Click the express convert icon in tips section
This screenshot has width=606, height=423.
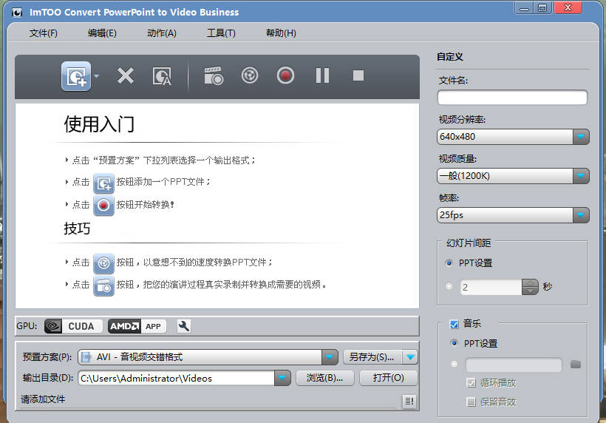103,263
